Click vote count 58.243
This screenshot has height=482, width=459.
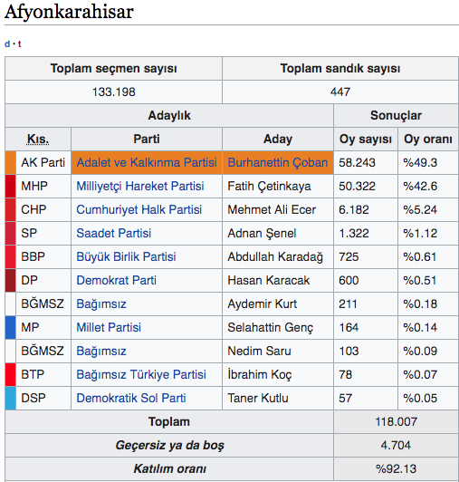(357, 162)
